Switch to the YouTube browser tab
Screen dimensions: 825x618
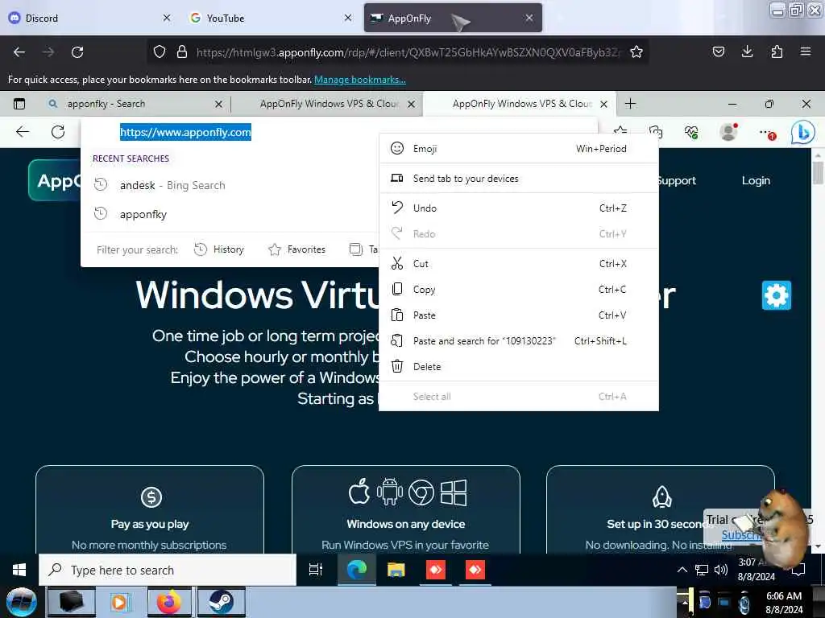271,18
